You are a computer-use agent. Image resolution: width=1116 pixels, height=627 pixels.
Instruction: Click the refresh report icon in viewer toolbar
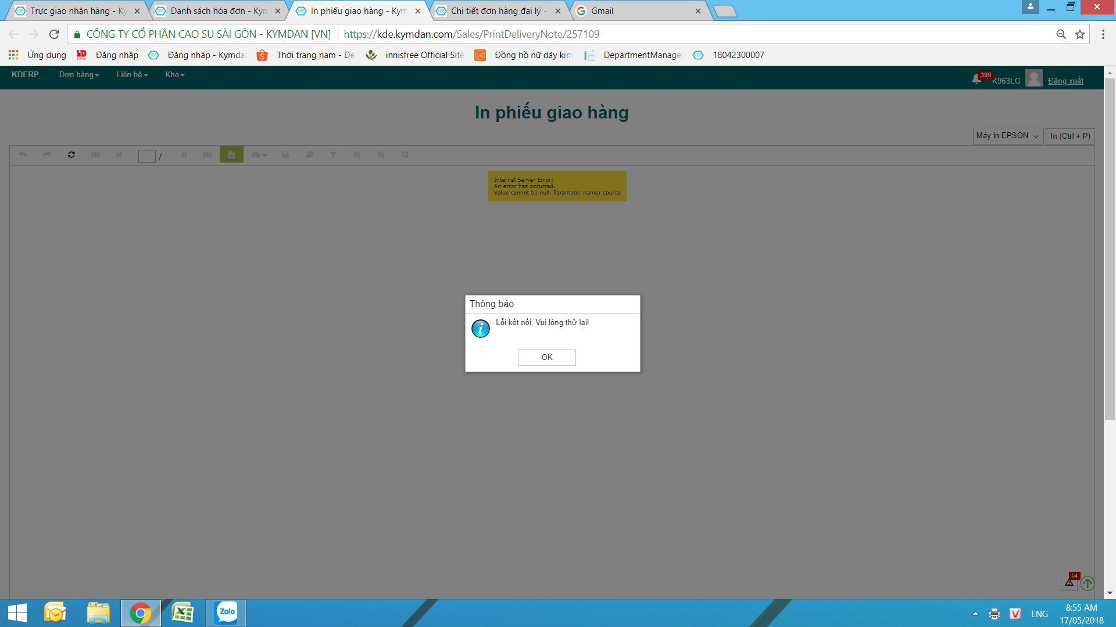tap(71, 155)
